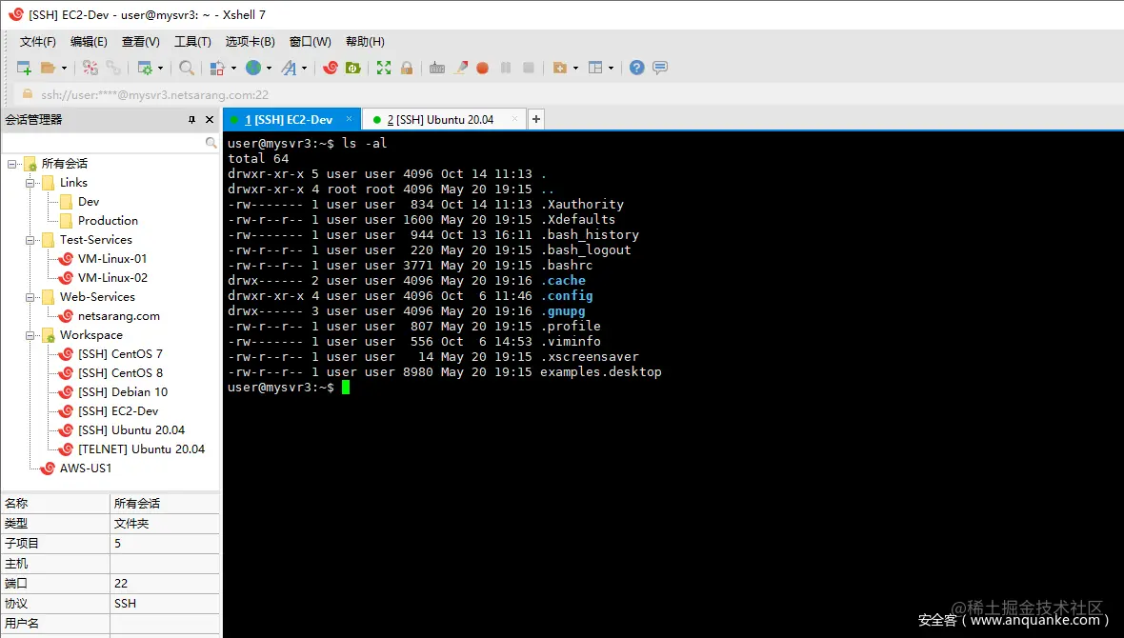Collapse the 所有会话 root node
This screenshot has width=1124, height=638.
pyautogui.click(x=11, y=164)
